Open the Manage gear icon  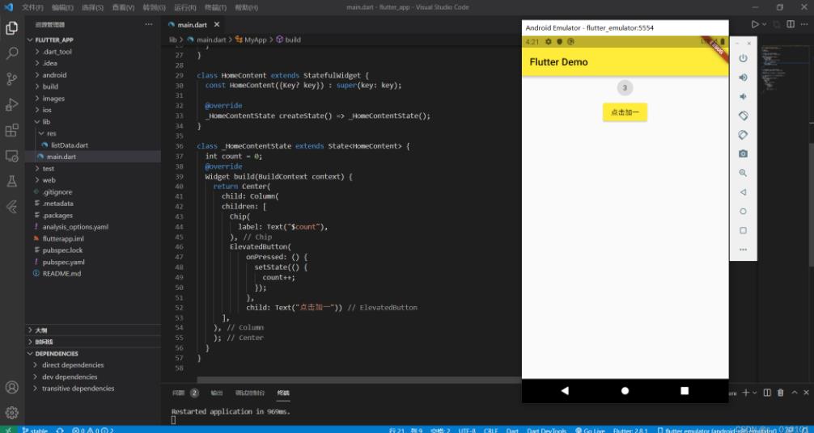pos(11,412)
